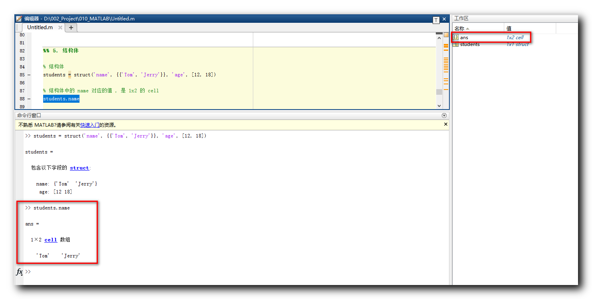This screenshot has height=299, width=592.
Task: Open the struct help link in output
Action: [x=79, y=168]
